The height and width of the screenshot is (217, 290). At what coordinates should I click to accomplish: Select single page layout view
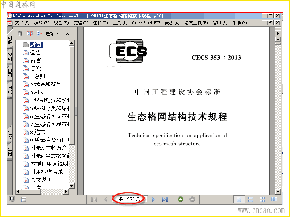[239, 199]
